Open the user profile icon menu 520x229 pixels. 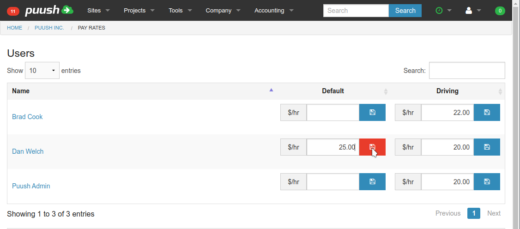coord(473,11)
